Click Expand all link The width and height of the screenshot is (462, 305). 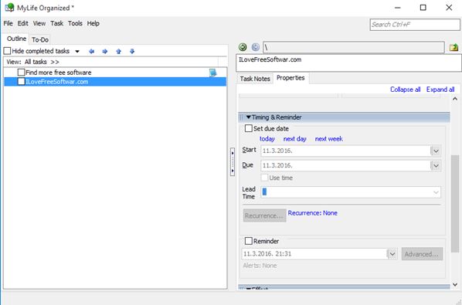point(440,90)
